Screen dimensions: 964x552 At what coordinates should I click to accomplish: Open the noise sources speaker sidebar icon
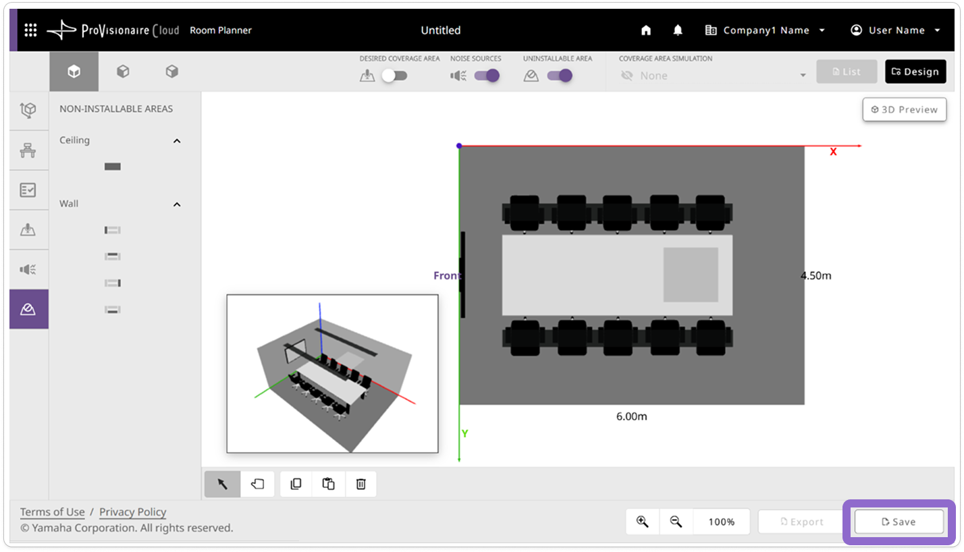pos(28,269)
